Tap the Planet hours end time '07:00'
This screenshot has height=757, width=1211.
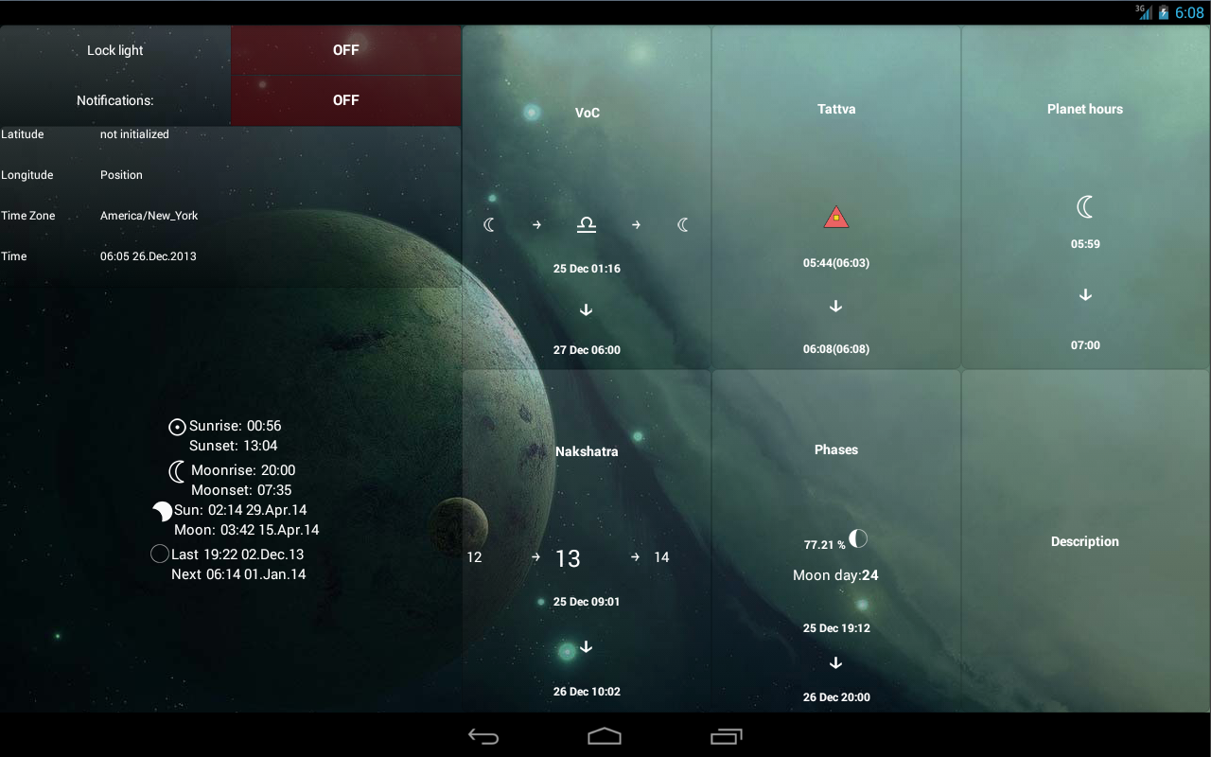pyautogui.click(x=1085, y=345)
